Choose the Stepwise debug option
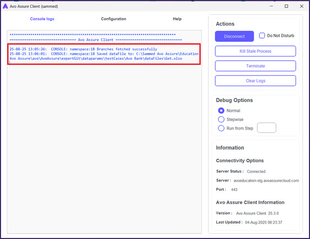Image resolution: width=310 pixels, height=239 pixels. (221, 119)
